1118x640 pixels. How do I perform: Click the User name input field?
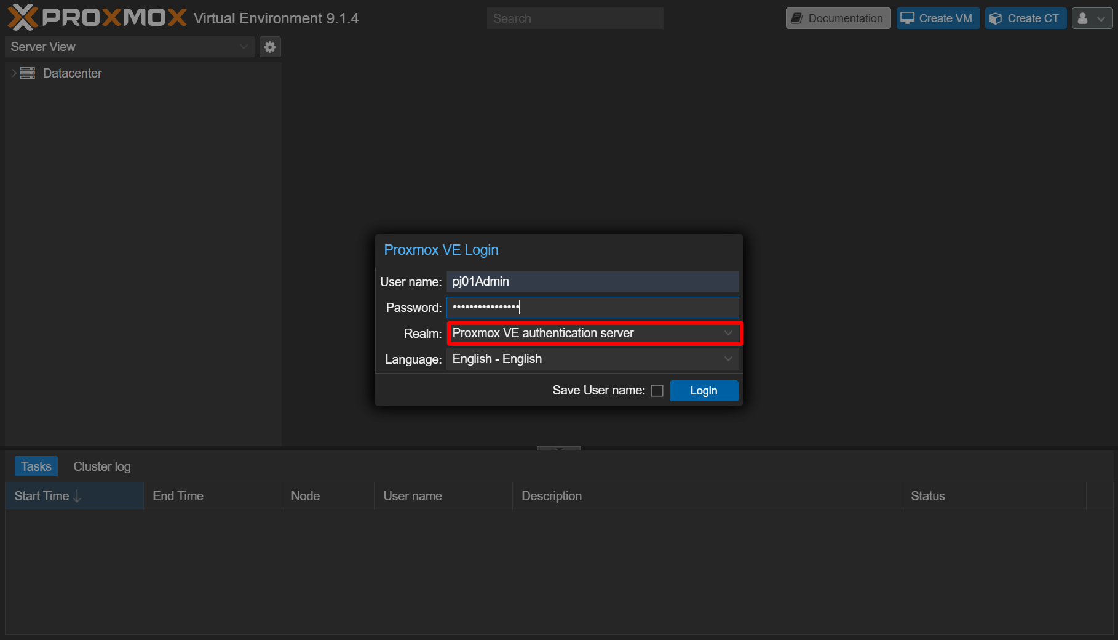592,281
